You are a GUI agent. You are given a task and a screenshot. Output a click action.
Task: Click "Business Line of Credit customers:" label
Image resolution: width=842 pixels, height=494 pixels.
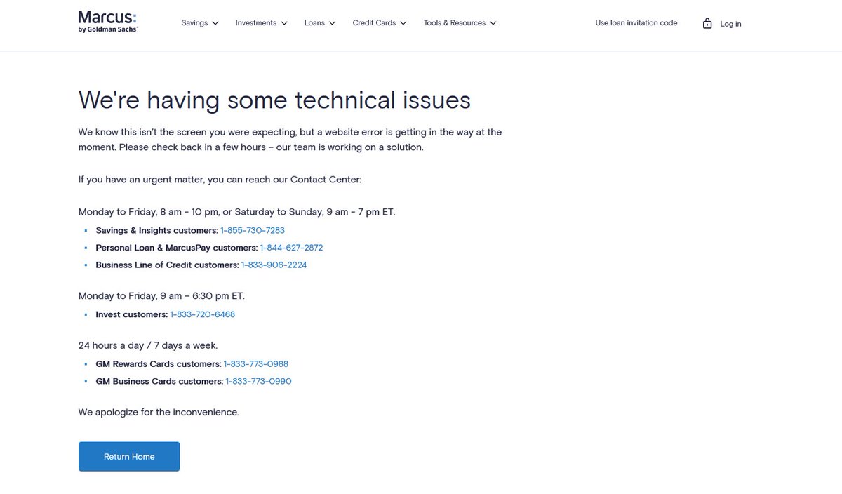click(x=168, y=265)
